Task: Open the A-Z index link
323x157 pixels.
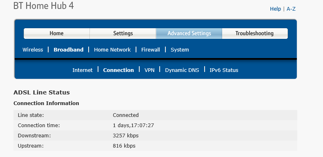Action: pyautogui.click(x=291, y=9)
